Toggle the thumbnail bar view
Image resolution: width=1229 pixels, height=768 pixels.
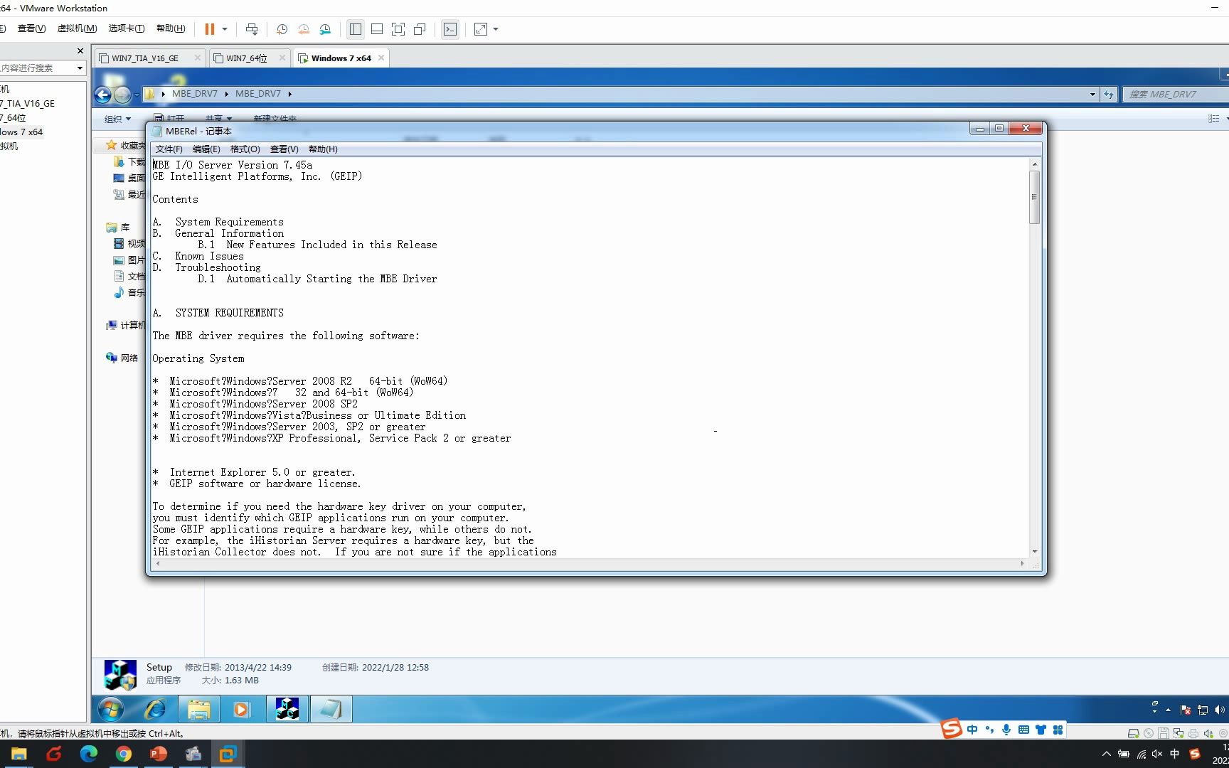click(377, 29)
